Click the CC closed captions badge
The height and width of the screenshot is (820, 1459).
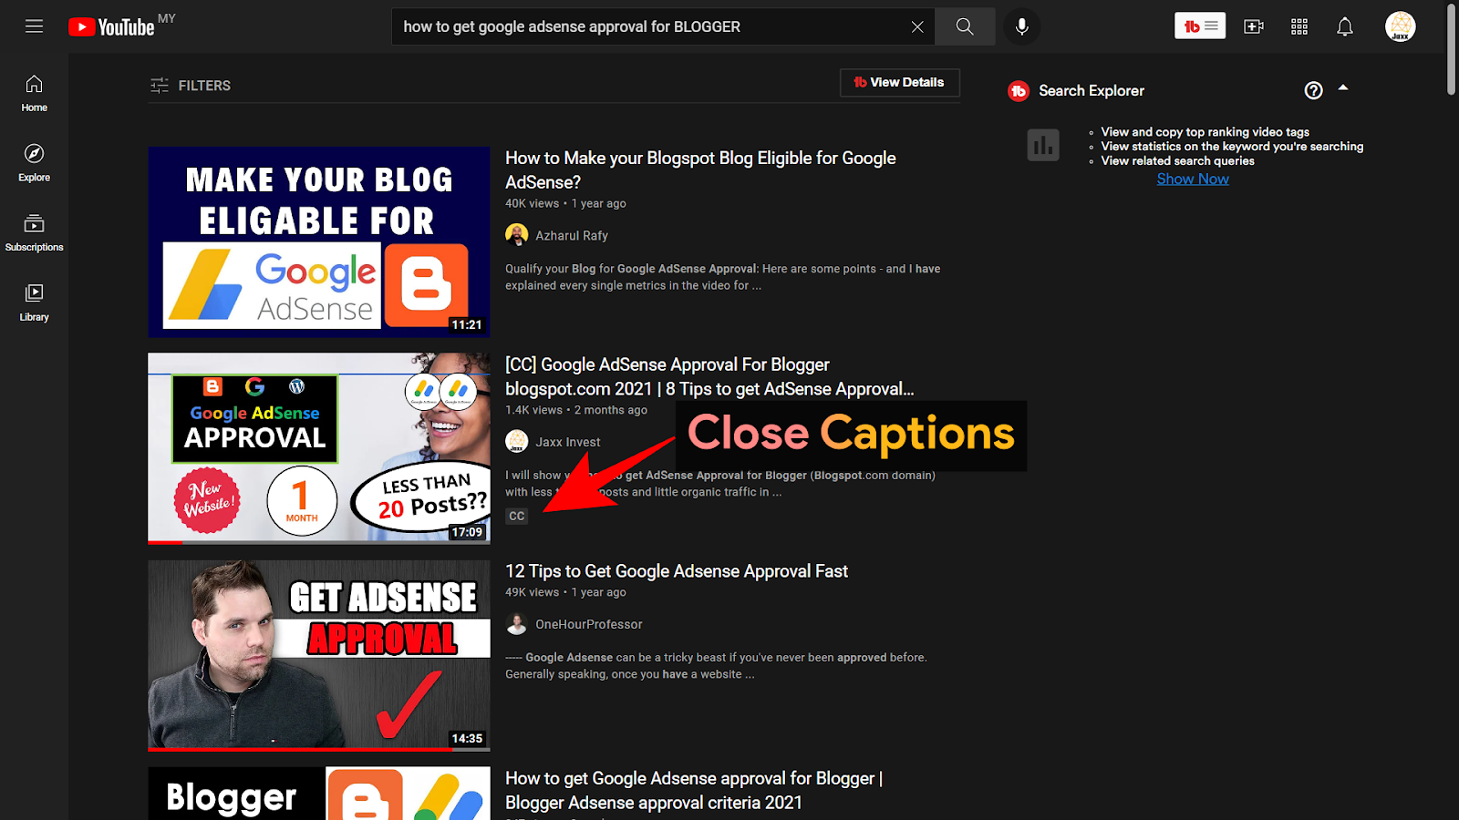pos(517,516)
